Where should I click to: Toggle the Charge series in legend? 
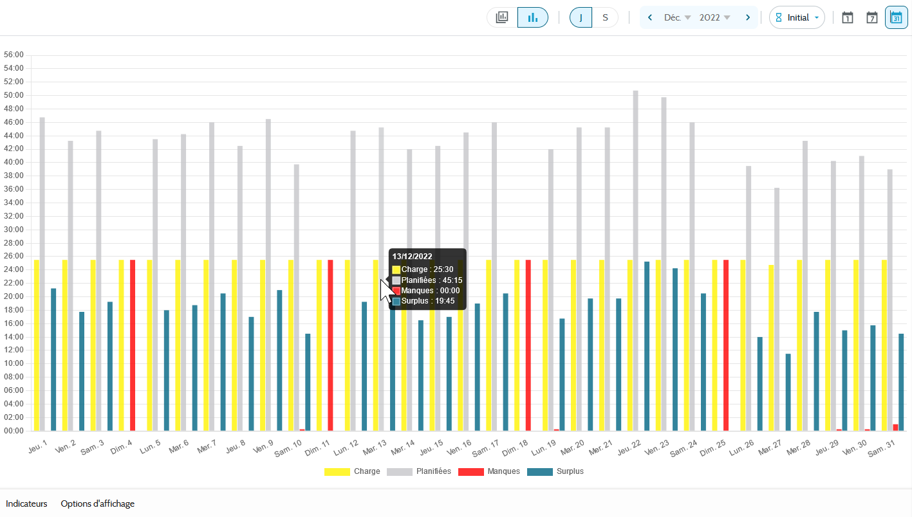pos(351,471)
